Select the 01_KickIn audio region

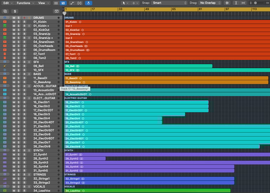coord(167,22)
